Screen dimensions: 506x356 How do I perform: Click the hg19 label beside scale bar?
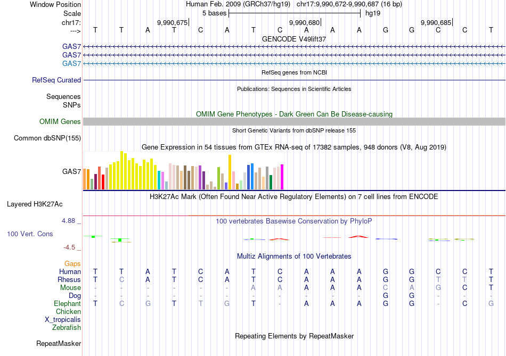[x=373, y=13]
